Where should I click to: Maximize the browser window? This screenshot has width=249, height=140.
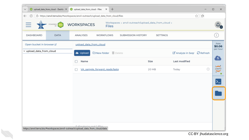(x=213, y=9)
